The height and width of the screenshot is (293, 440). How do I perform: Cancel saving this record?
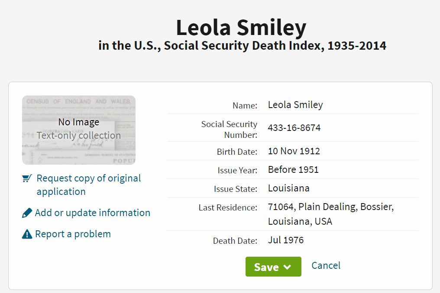326,265
